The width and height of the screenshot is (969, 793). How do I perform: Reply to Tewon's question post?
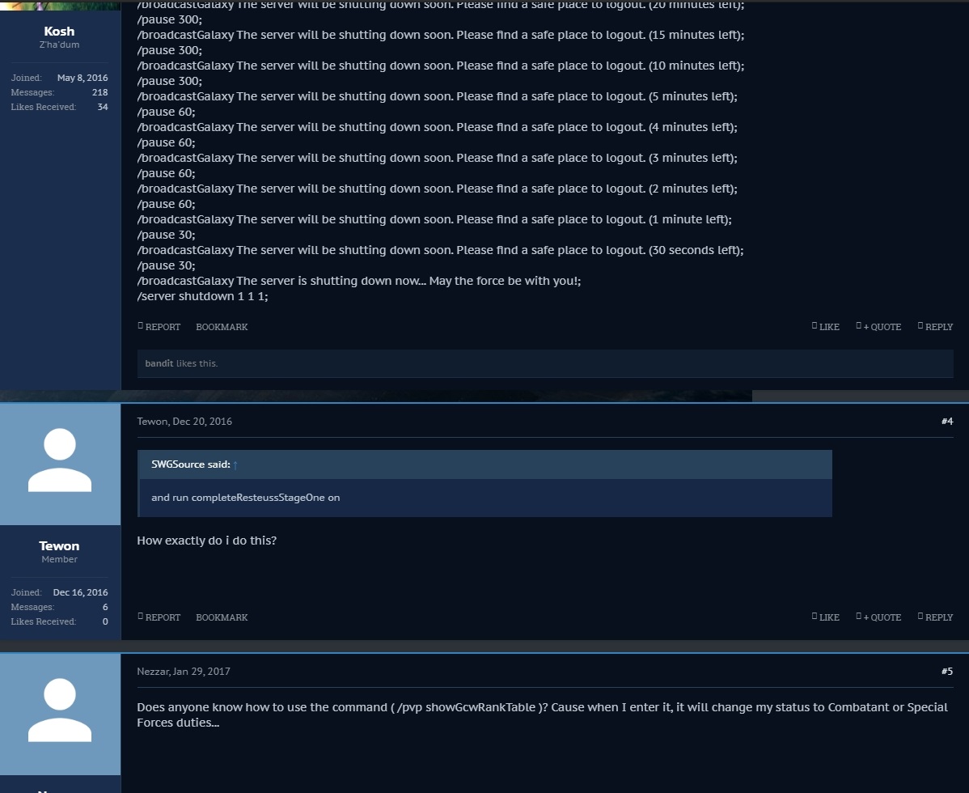pyautogui.click(x=935, y=617)
